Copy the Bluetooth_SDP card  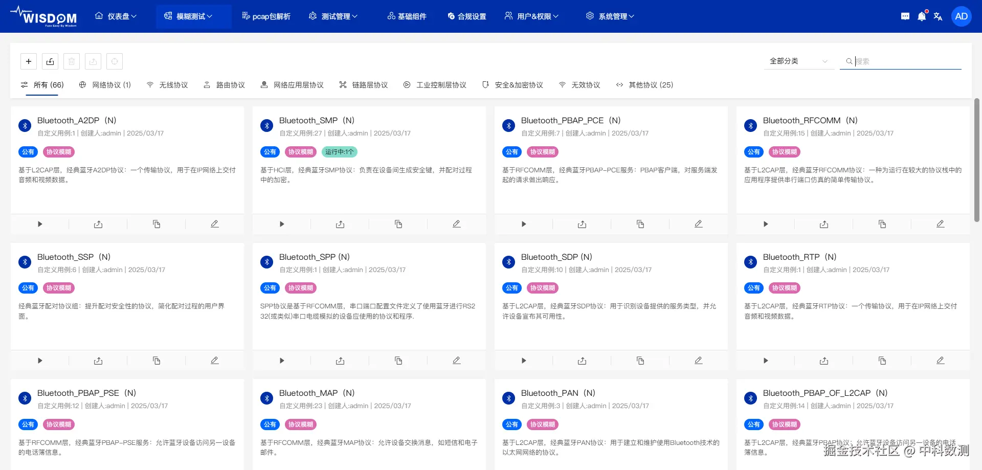point(640,361)
